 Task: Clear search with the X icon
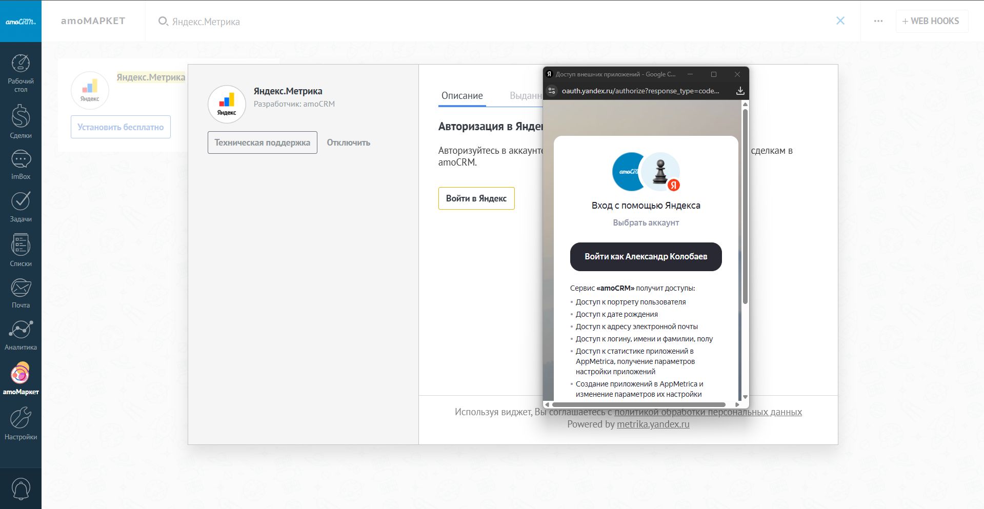(x=840, y=21)
